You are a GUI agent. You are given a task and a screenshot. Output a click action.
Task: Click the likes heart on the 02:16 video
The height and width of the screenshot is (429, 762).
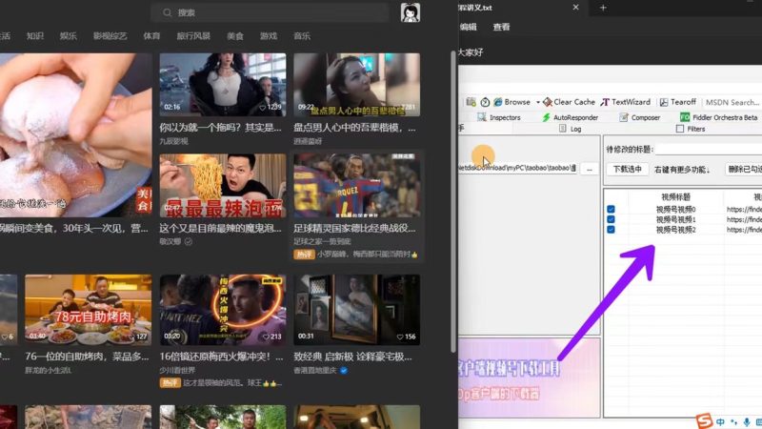click(263, 107)
